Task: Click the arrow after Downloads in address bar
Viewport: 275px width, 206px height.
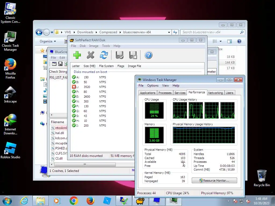Action: [x=96, y=32]
